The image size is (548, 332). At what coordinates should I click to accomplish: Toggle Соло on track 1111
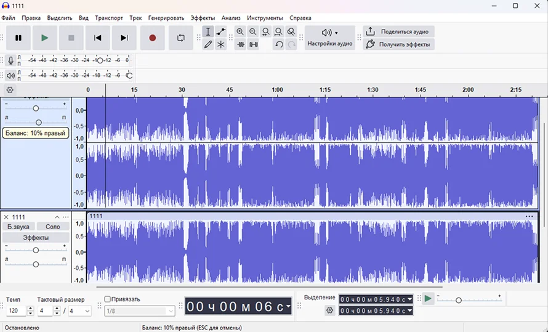pyautogui.click(x=53, y=227)
